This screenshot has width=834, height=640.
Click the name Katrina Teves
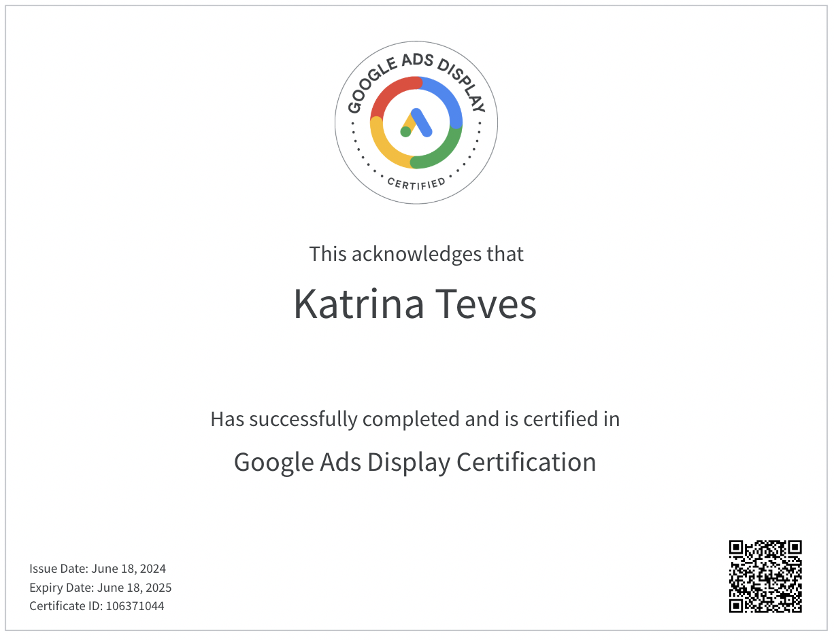pos(415,304)
